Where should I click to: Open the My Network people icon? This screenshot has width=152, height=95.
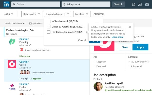140,4
